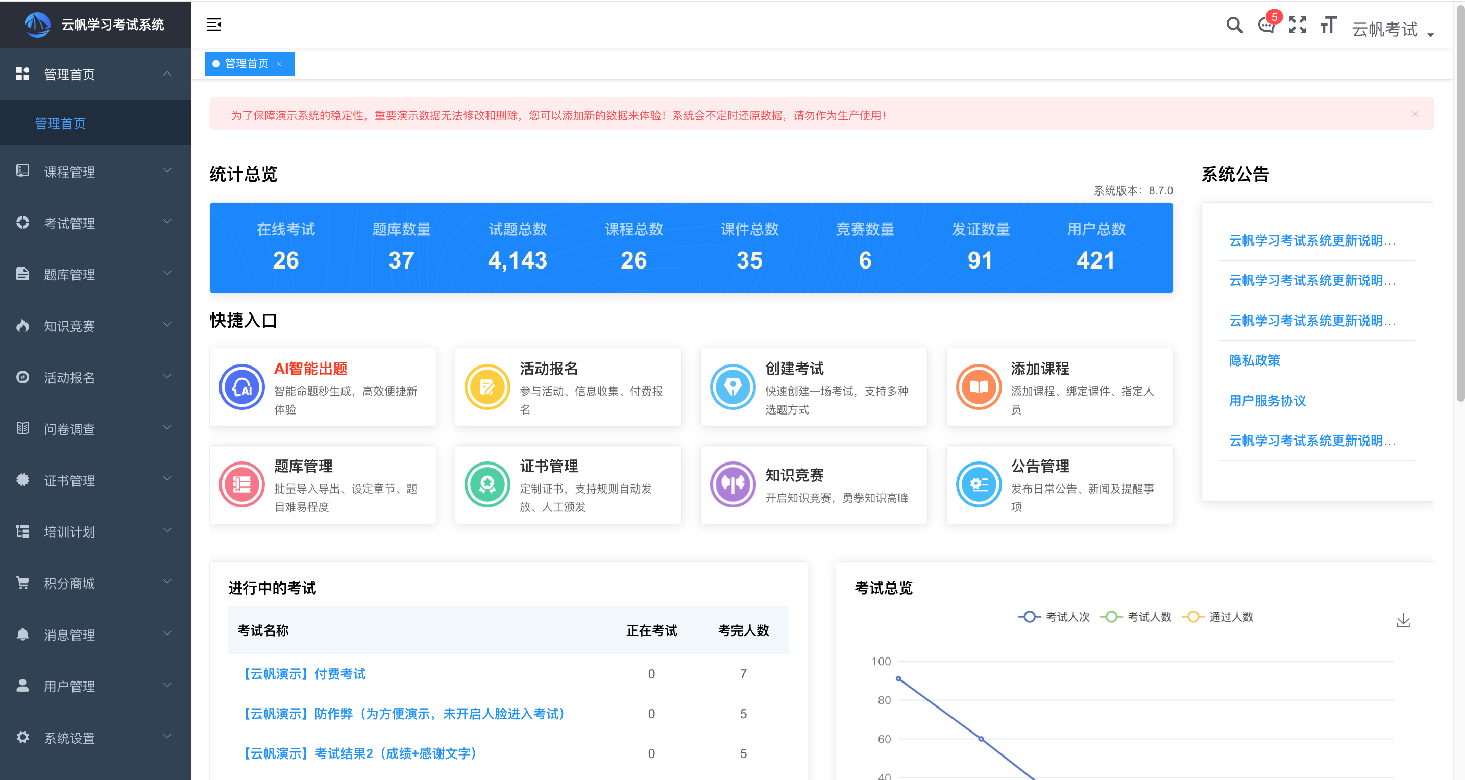This screenshot has height=780, width=1465.
Task: Expand 课程管理 sidebar menu
Action: (x=95, y=171)
